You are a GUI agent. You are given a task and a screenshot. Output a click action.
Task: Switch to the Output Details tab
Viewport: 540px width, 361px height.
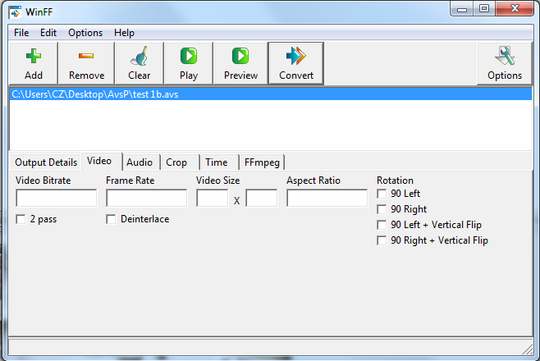click(46, 162)
